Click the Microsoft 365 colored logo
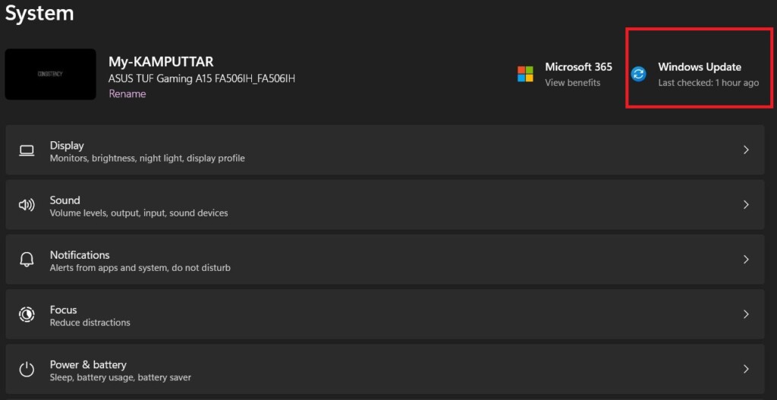Image resolution: width=777 pixels, height=400 pixels. 525,74
